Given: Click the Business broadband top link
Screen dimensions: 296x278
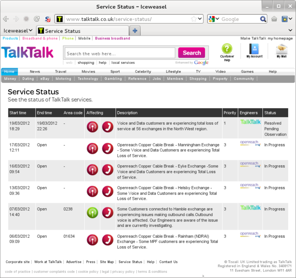Looking at the screenshot, I should [112, 38].
